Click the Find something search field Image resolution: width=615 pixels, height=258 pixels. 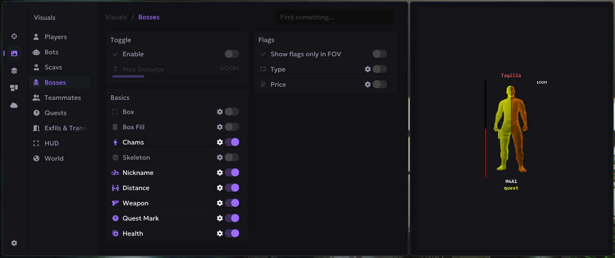pos(334,17)
